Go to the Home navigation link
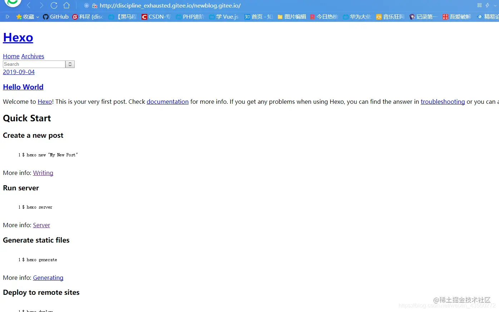 pyautogui.click(x=11, y=56)
